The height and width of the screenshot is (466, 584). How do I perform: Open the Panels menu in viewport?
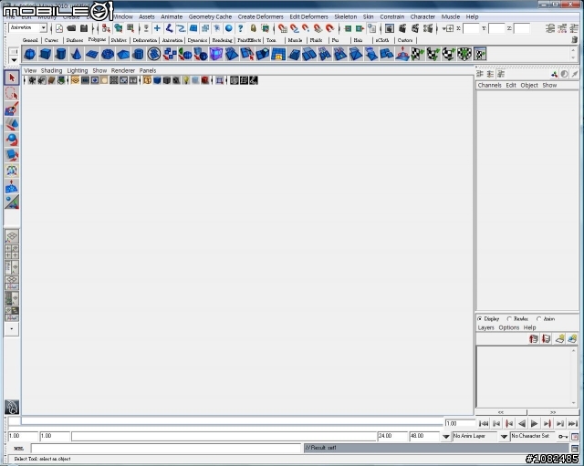point(148,70)
